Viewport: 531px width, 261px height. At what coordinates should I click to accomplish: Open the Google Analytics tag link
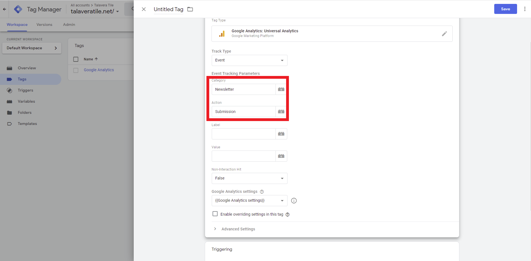tap(99, 70)
